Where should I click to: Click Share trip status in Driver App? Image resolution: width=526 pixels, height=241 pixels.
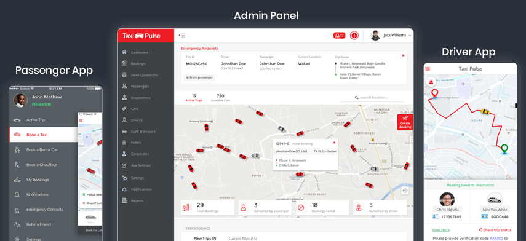point(495,230)
